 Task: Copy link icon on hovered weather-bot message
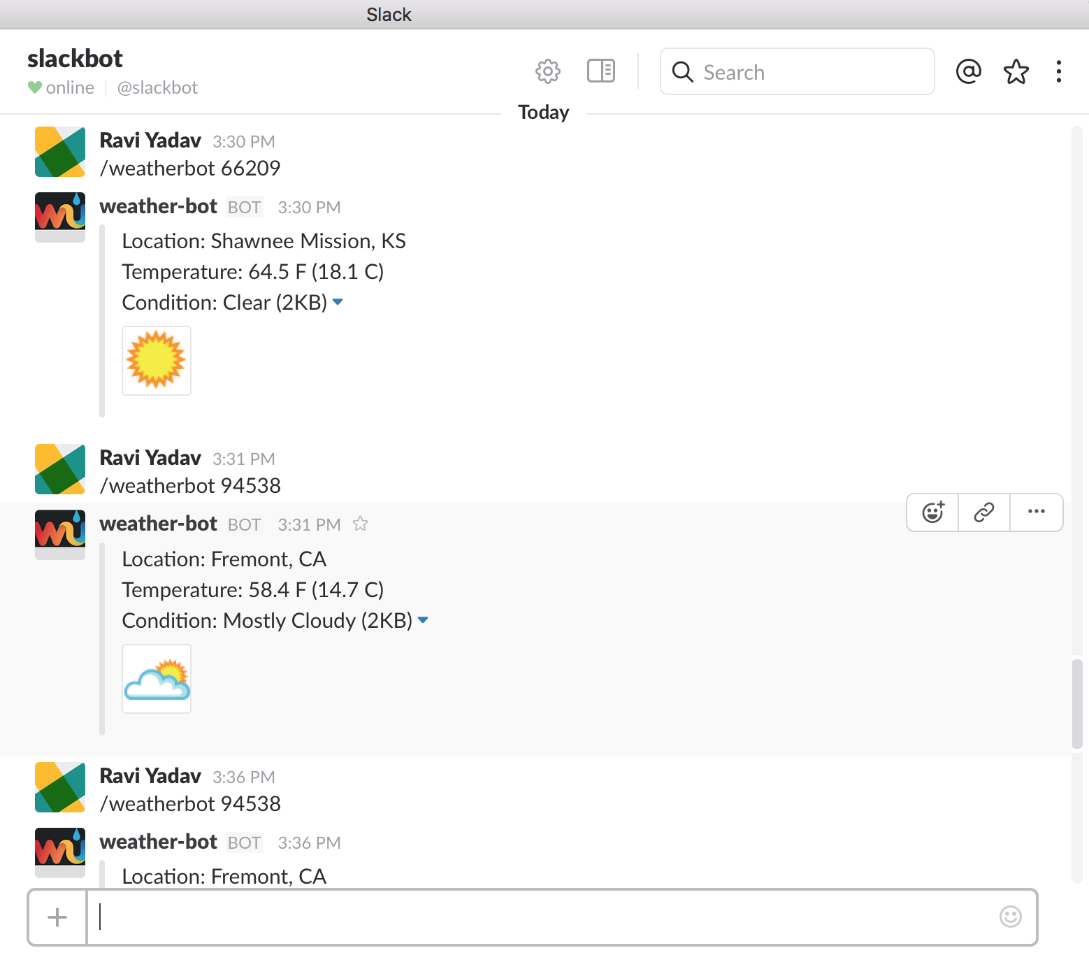(984, 512)
